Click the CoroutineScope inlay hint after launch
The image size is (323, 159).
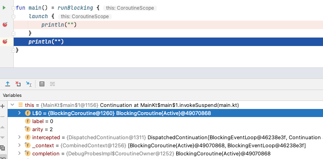85,17
